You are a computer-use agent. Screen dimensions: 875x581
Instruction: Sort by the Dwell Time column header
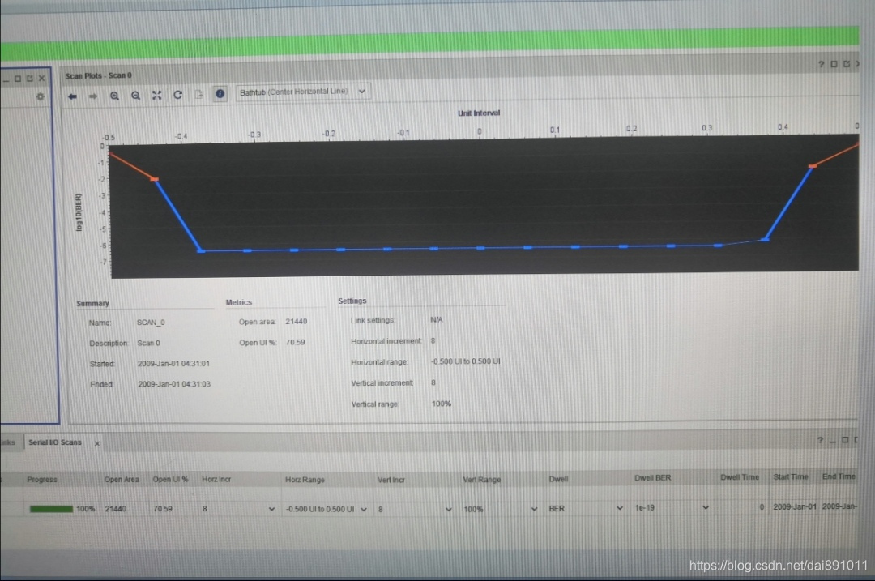pos(740,477)
